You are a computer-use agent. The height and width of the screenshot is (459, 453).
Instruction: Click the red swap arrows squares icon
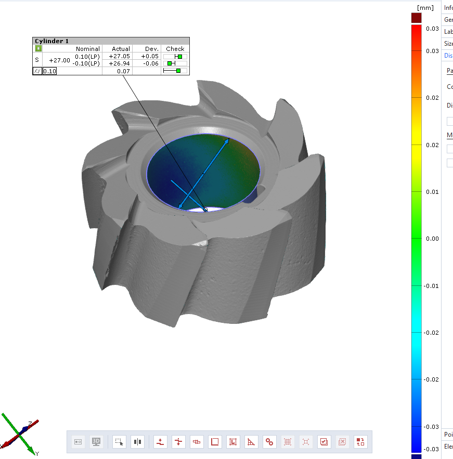360,442
